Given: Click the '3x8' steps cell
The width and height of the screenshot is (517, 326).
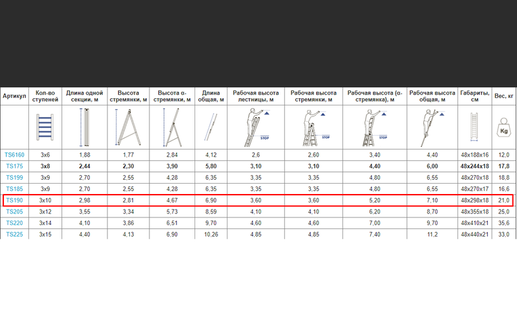Looking at the screenshot, I should [45, 166].
